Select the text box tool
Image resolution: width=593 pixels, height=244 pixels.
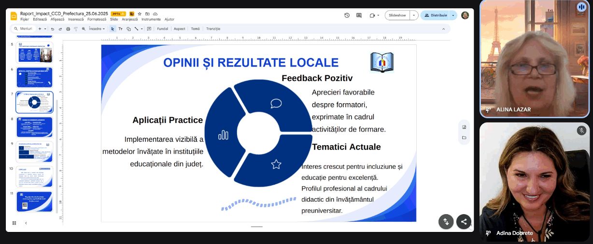click(x=121, y=29)
